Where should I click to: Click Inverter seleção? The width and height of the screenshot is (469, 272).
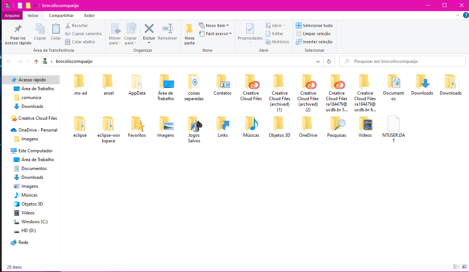tap(314, 42)
